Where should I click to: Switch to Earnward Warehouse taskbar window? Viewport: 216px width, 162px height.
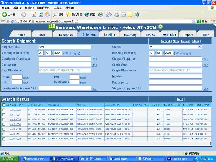pos(35,159)
